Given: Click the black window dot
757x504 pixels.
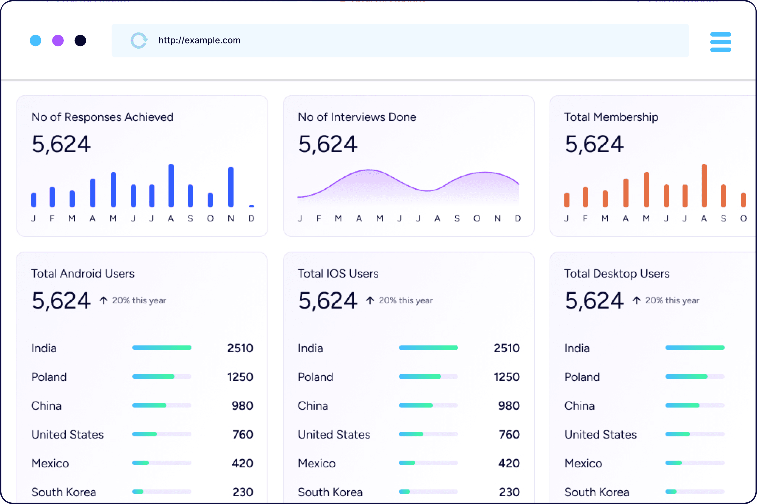Looking at the screenshot, I should [80, 40].
